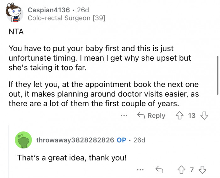Click the 13 vote count
This screenshot has height=178, width=220.
click(x=192, y=116)
